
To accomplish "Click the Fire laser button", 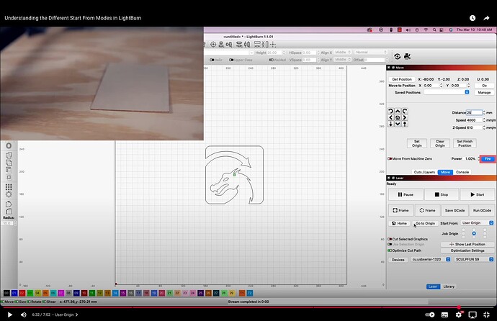I will (x=488, y=158).
